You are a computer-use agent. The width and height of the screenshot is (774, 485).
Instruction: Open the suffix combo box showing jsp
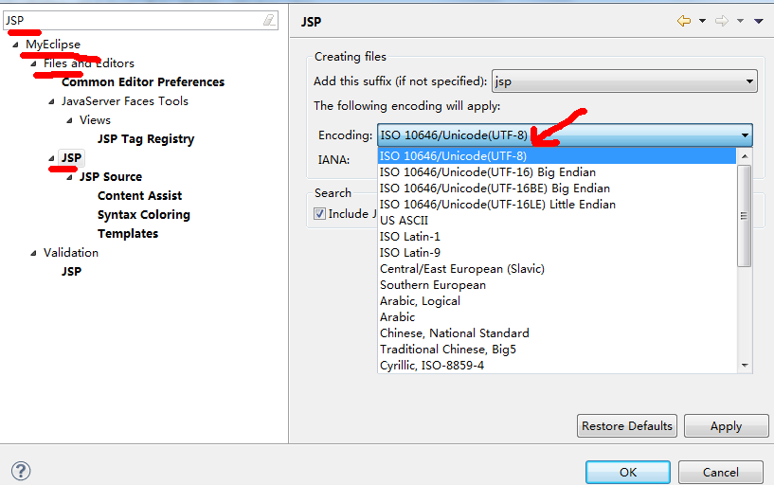click(624, 82)
